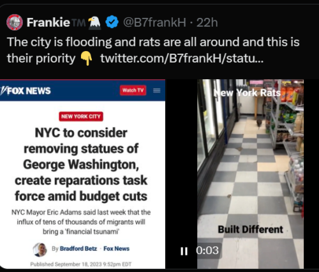Open the Fox News article screenshot image
The image size is (319, 272).
pos(82,174)
